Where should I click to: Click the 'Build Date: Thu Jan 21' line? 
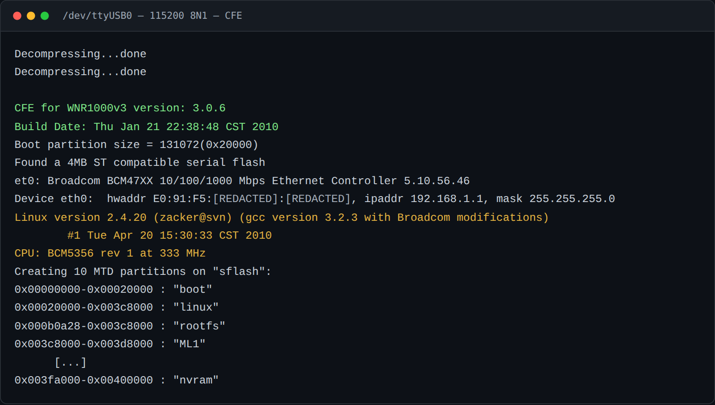(147, 127)
